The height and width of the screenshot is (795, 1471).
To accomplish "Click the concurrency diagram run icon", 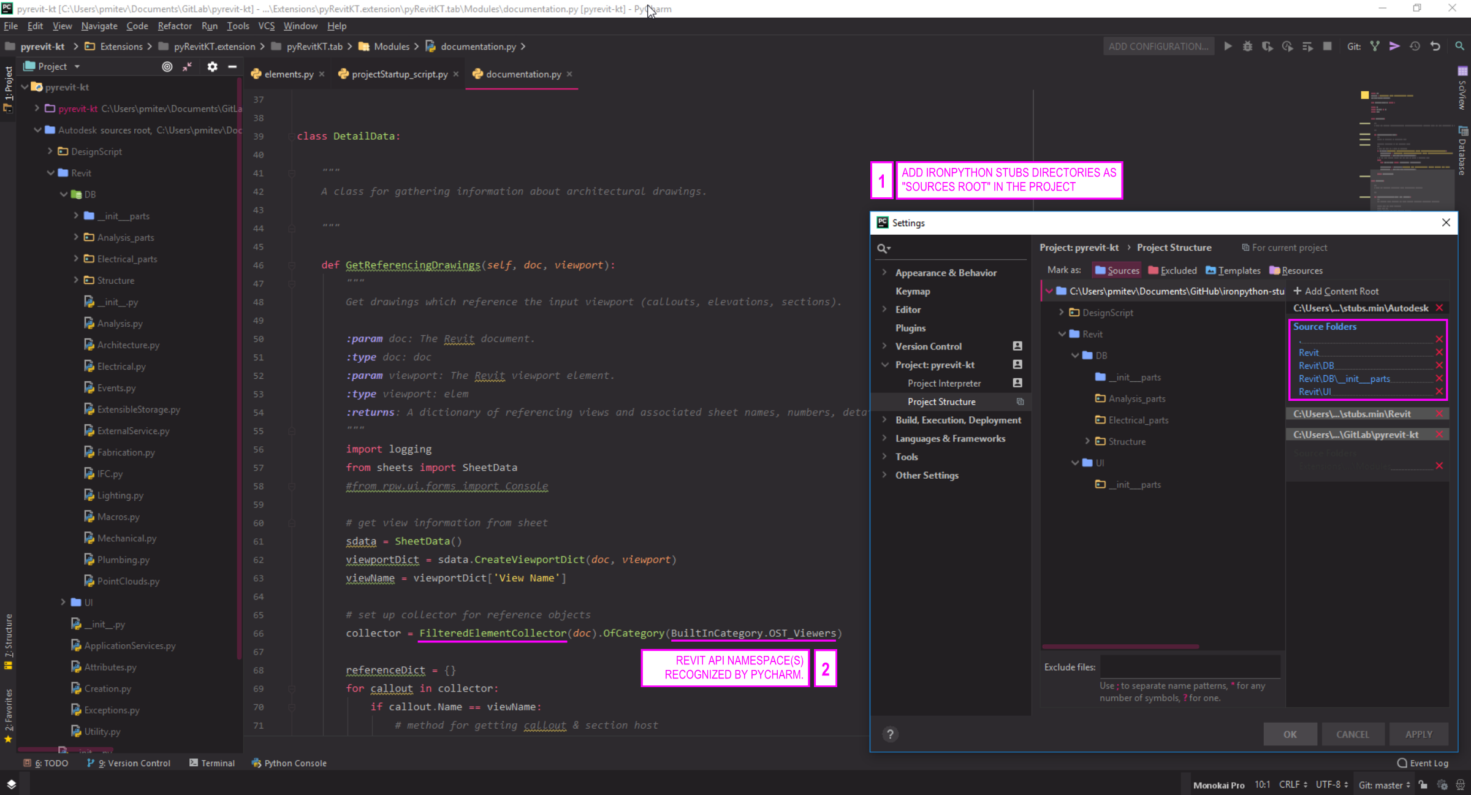I will coord(1307,46).
